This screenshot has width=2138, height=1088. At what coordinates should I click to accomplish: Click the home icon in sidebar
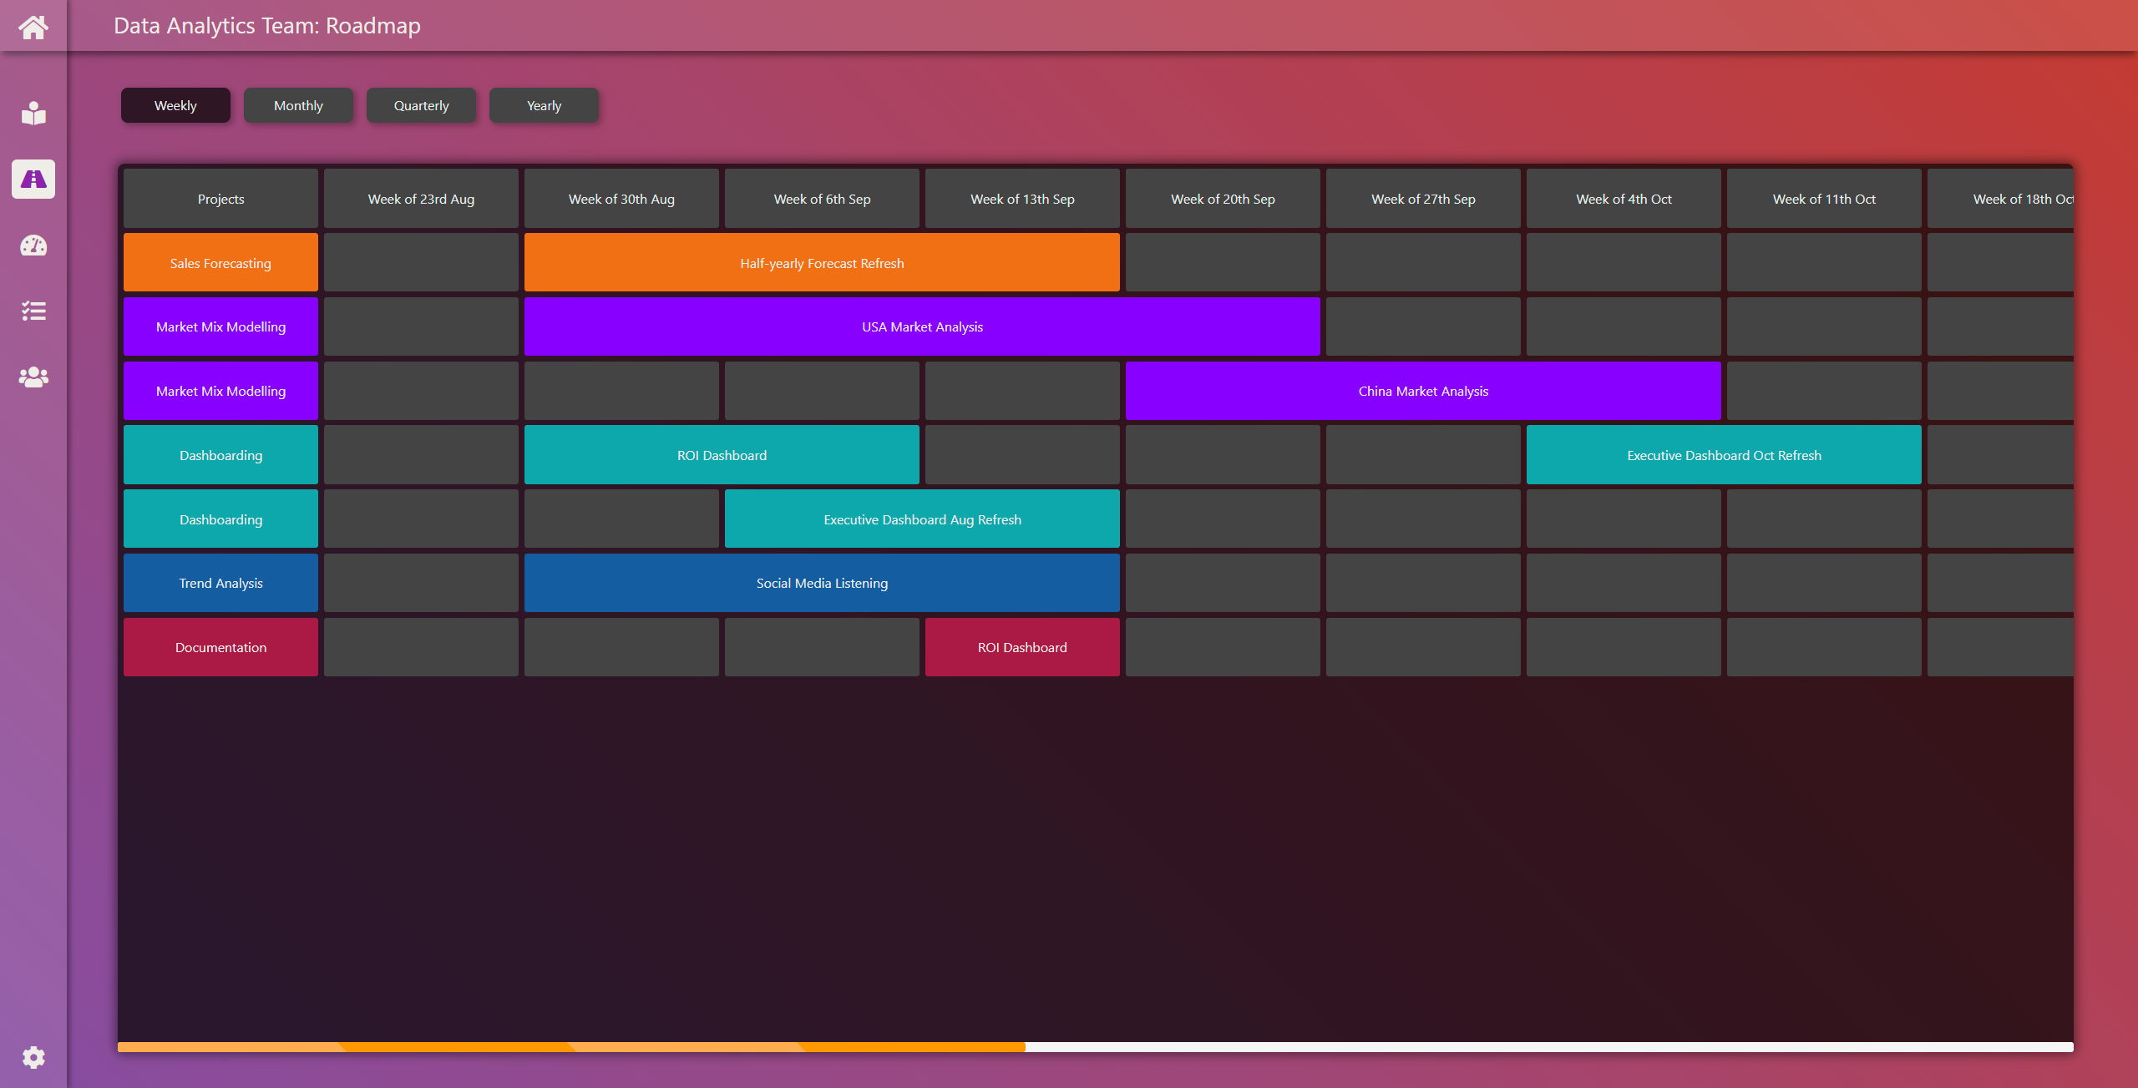[33, 28]
